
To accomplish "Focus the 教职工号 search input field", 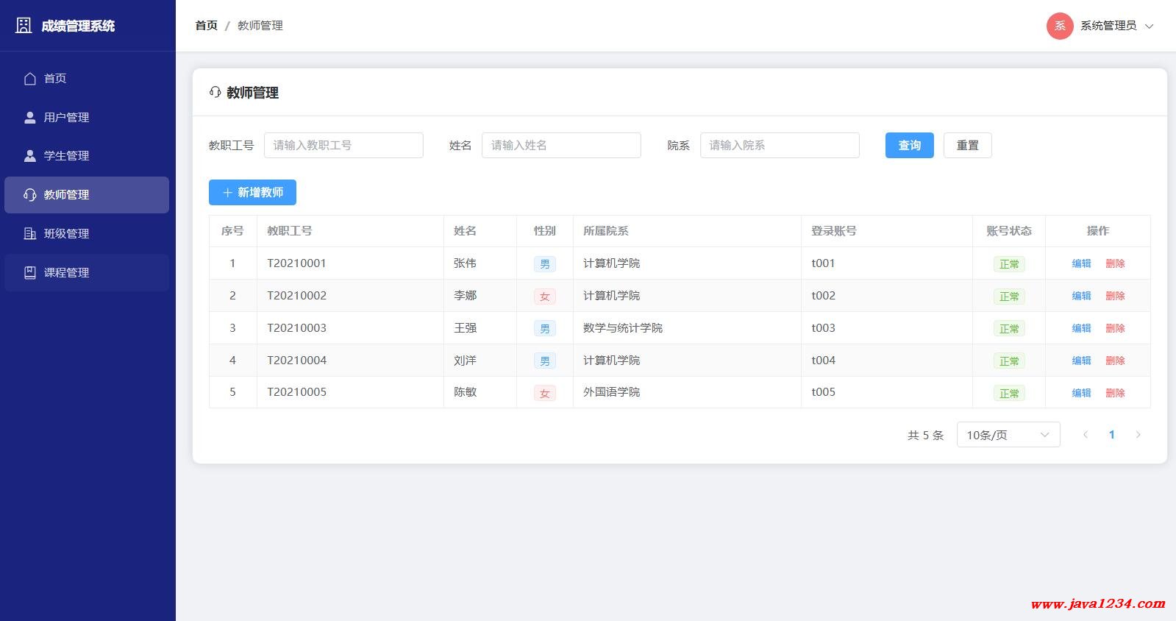I will click(343, 146).
